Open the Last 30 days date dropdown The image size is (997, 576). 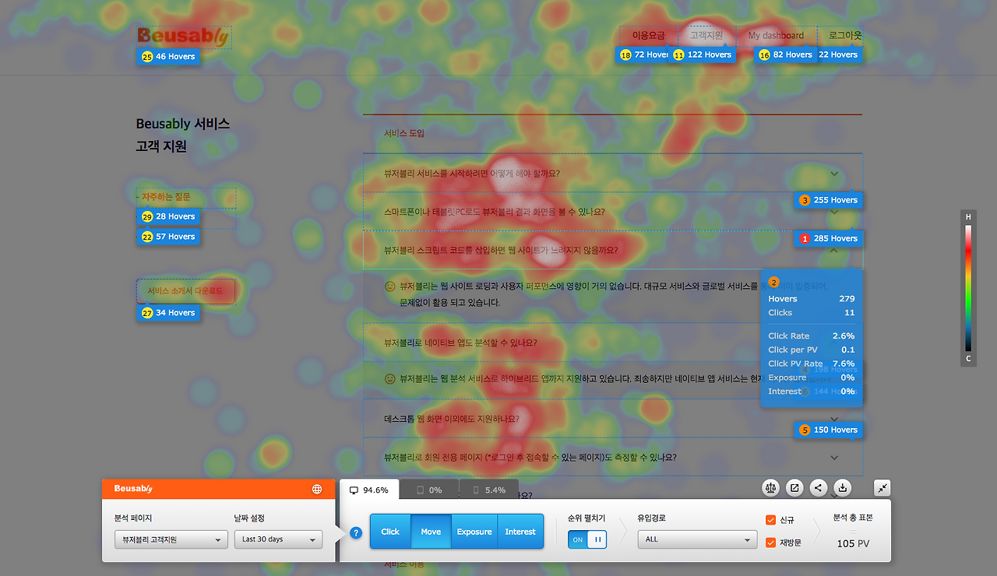point(278,539)
